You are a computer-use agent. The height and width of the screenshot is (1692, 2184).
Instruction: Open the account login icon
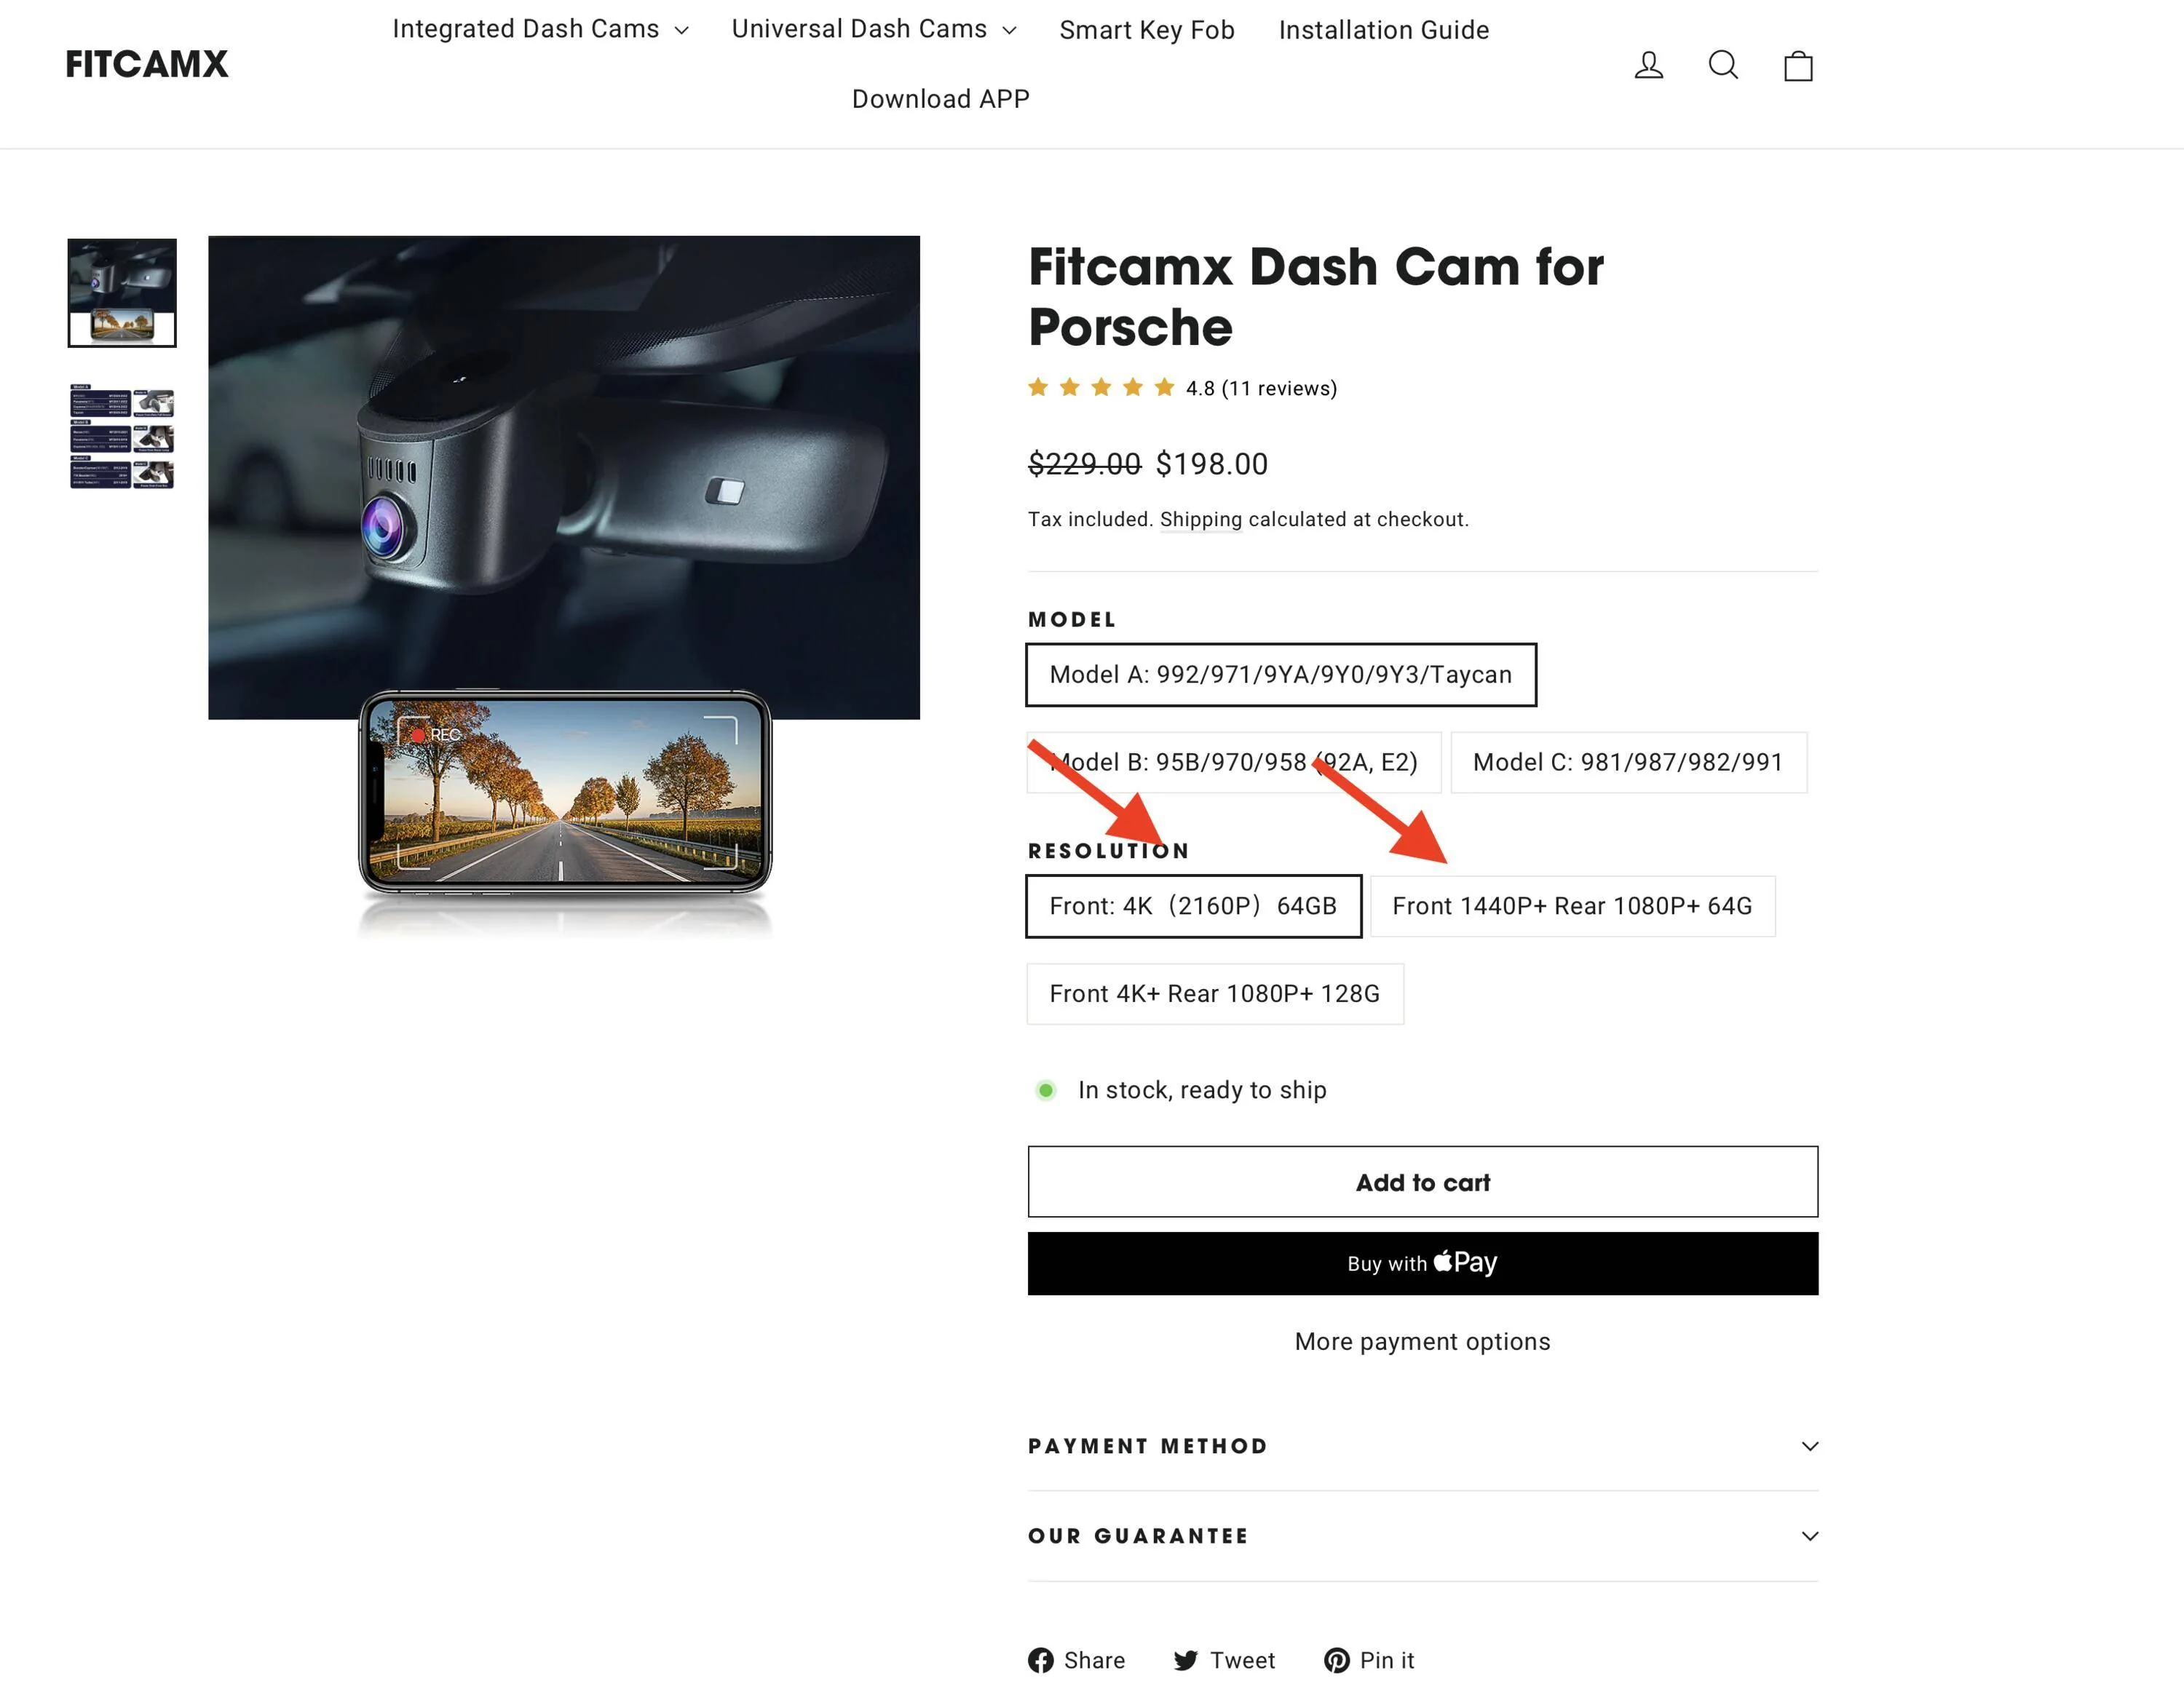pos(1648,65)
